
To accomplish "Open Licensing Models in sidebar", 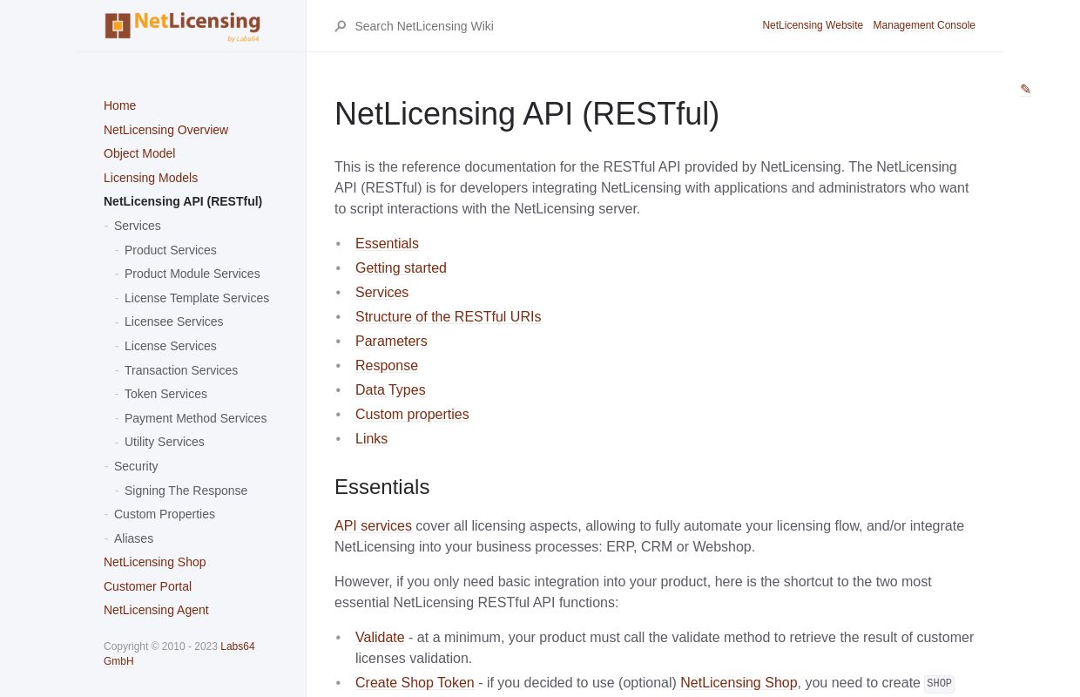I will (x=151, y=178).
